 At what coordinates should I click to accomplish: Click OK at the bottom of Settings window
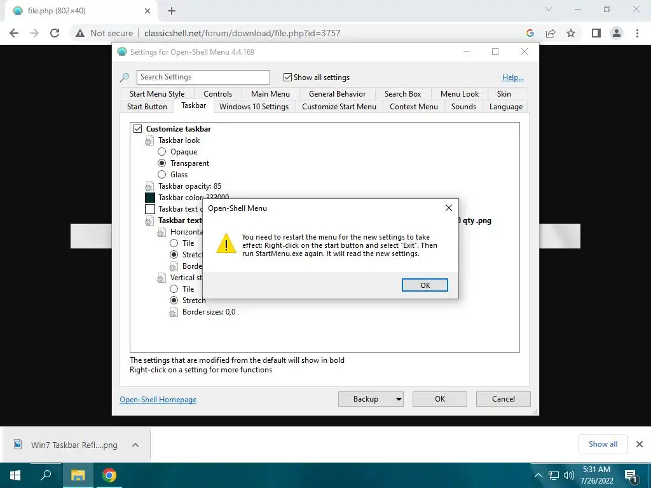[440, 399]
